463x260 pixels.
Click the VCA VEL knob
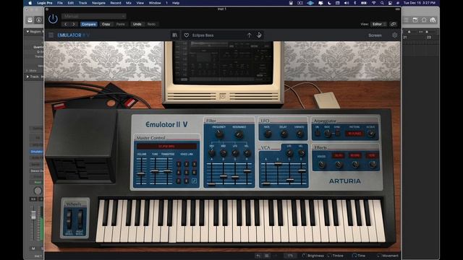coord(301,152)
